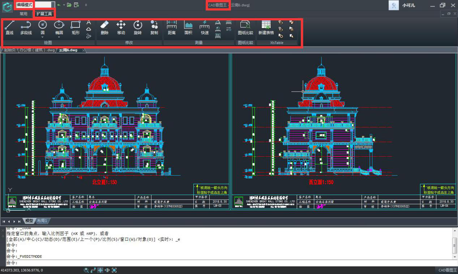Screen dimensions: 458x274
Task: Launch 图纸比较 drawing compare
Action: click(245, 28)
